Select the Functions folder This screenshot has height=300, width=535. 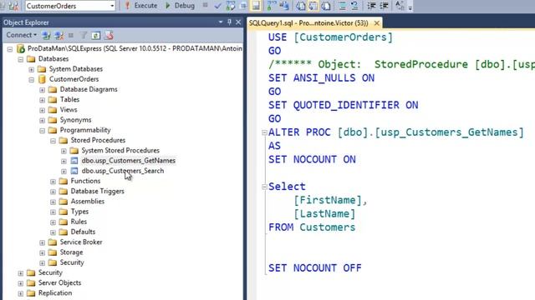click(x=85, y=181)
